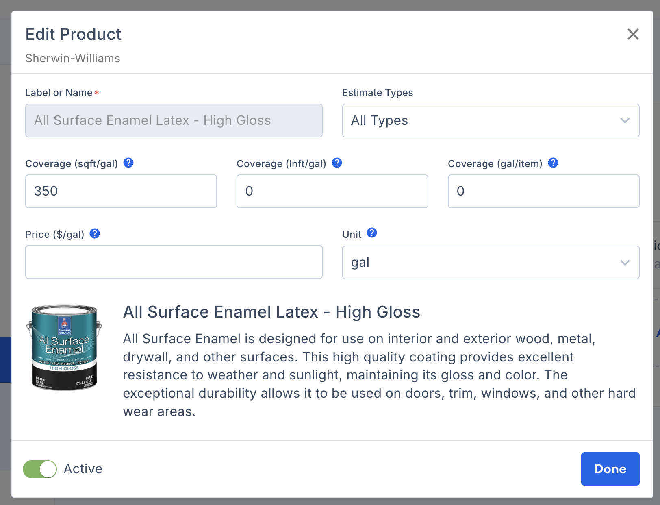This screenshot has height=505, width=660.
Task: Close the Edit Product dialog with X
Action: [x=633, y=34]
